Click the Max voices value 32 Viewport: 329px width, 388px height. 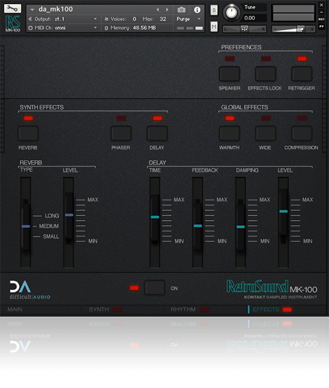point(163,19)
